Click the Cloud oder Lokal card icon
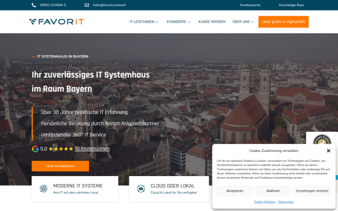The width and height of the screenshot is (338, 211). click(141, 188)
